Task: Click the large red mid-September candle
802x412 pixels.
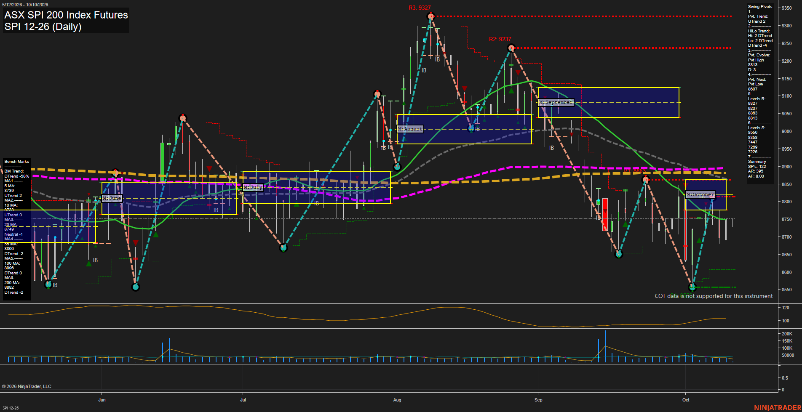Action: pos(605,215)
